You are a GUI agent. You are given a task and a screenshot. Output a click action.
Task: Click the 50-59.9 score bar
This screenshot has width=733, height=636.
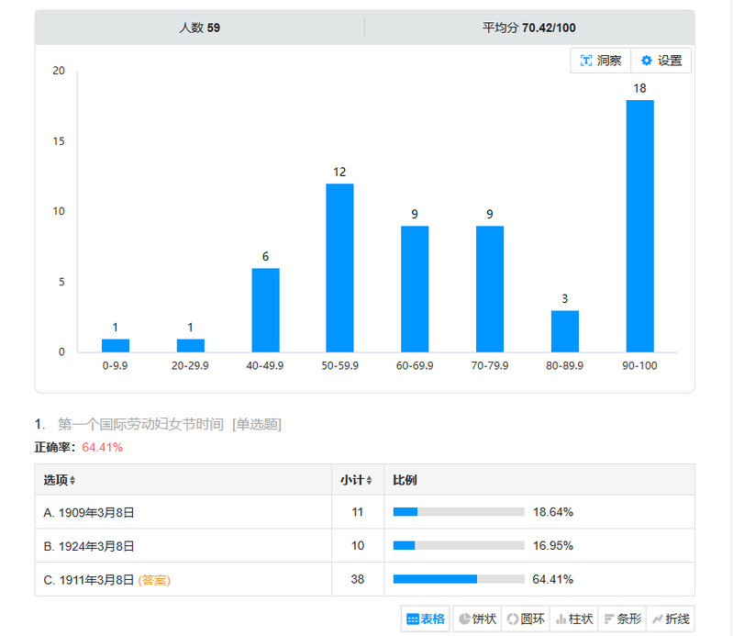pyautogui.click(x=339, y=268)
